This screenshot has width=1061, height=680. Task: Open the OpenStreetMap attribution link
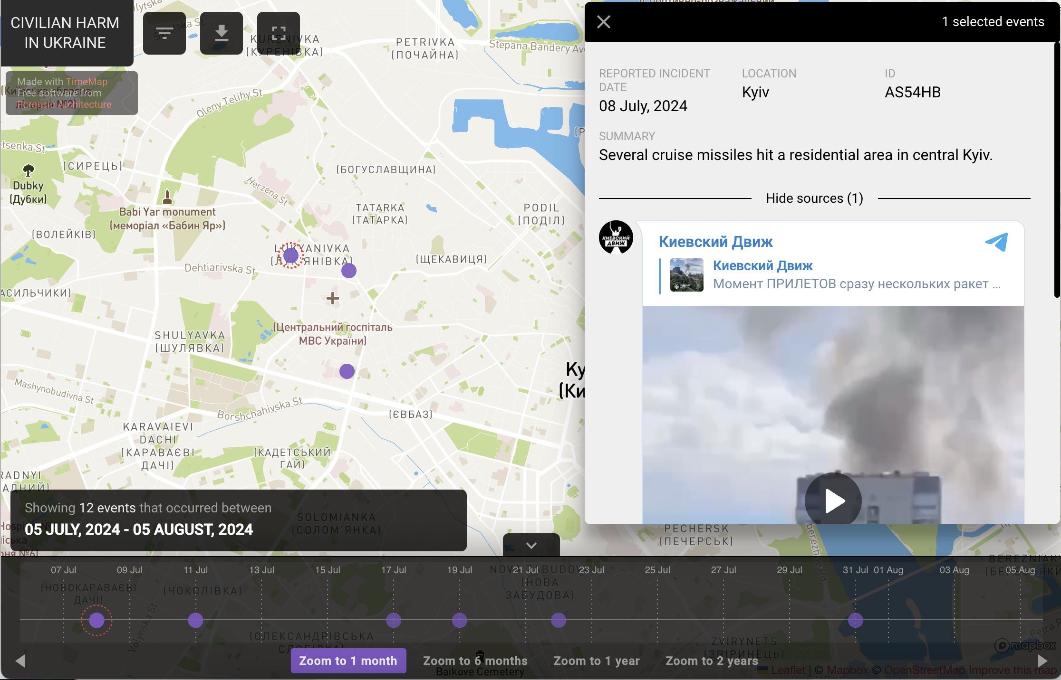click(x=925, y=670)
